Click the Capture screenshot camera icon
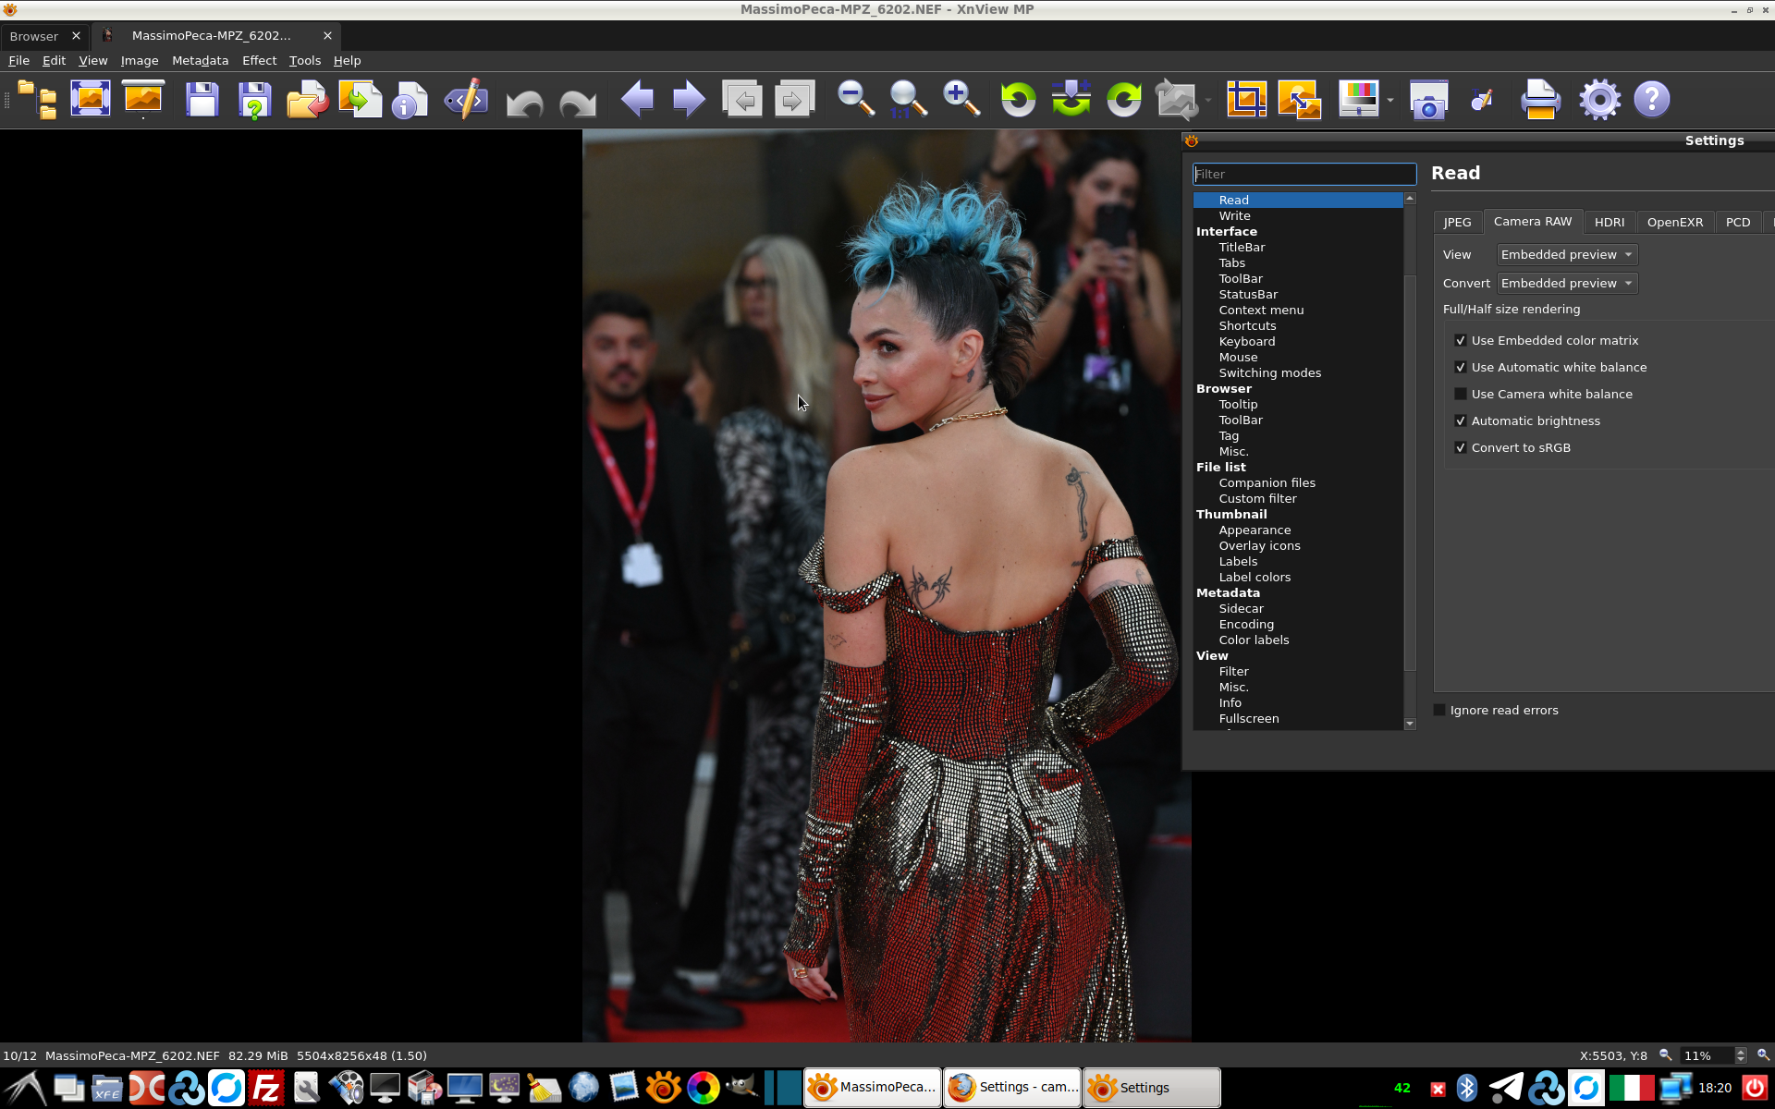This screenshot has height=1109, width=1775. point(1428,99)
